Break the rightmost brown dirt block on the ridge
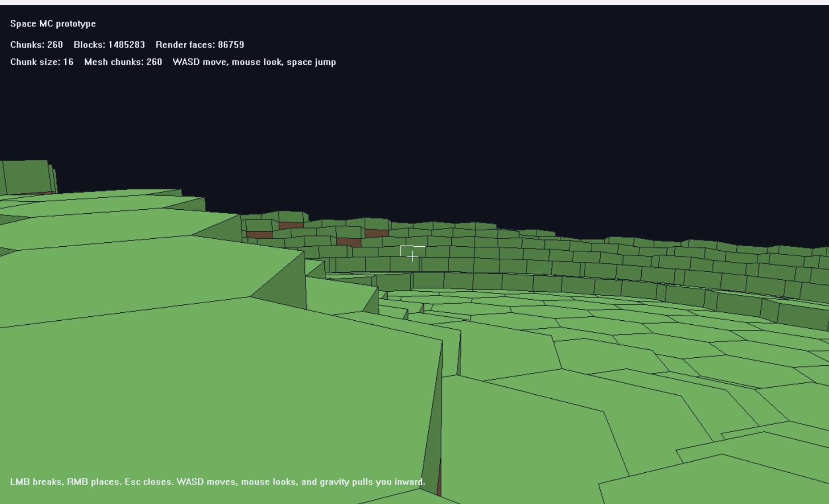The width and height of the screenshot is (829, 504). pos(376,233)
